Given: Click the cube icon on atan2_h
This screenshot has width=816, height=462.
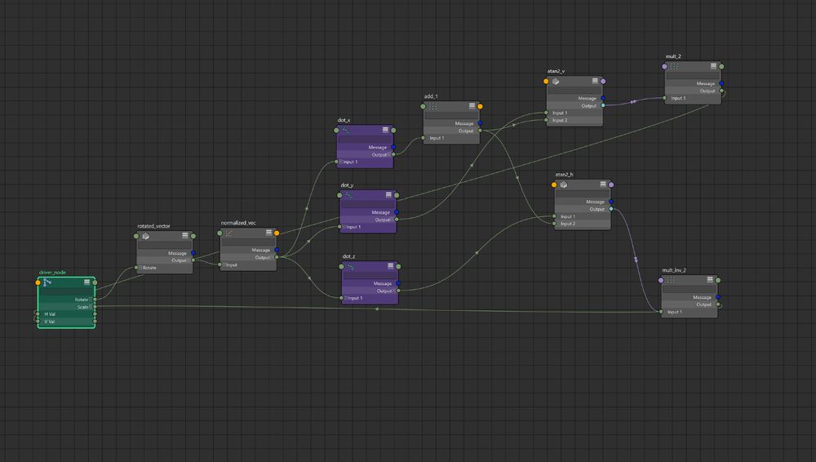Looking at the screenshot, I should click(564, 184).
